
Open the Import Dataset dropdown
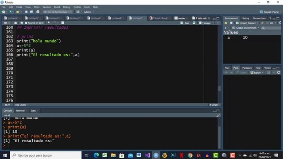pos(247,23)
